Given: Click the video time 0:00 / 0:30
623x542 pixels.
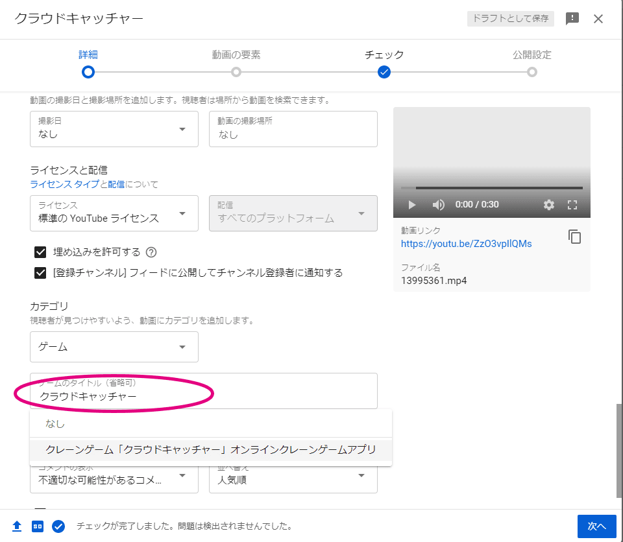Looking at the screenshot, I should (x=477, y=204).
